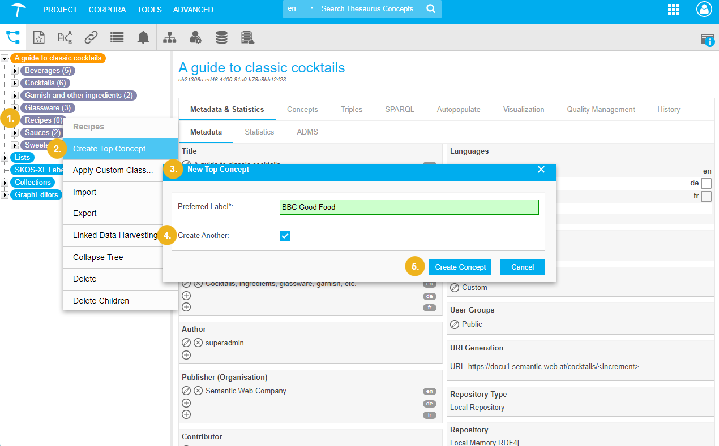Expand the Beverages (5) tree node

point(16,71)
